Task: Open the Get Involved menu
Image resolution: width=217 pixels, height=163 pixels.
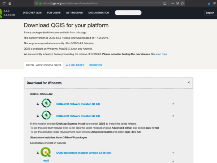Action: point(75,13)
